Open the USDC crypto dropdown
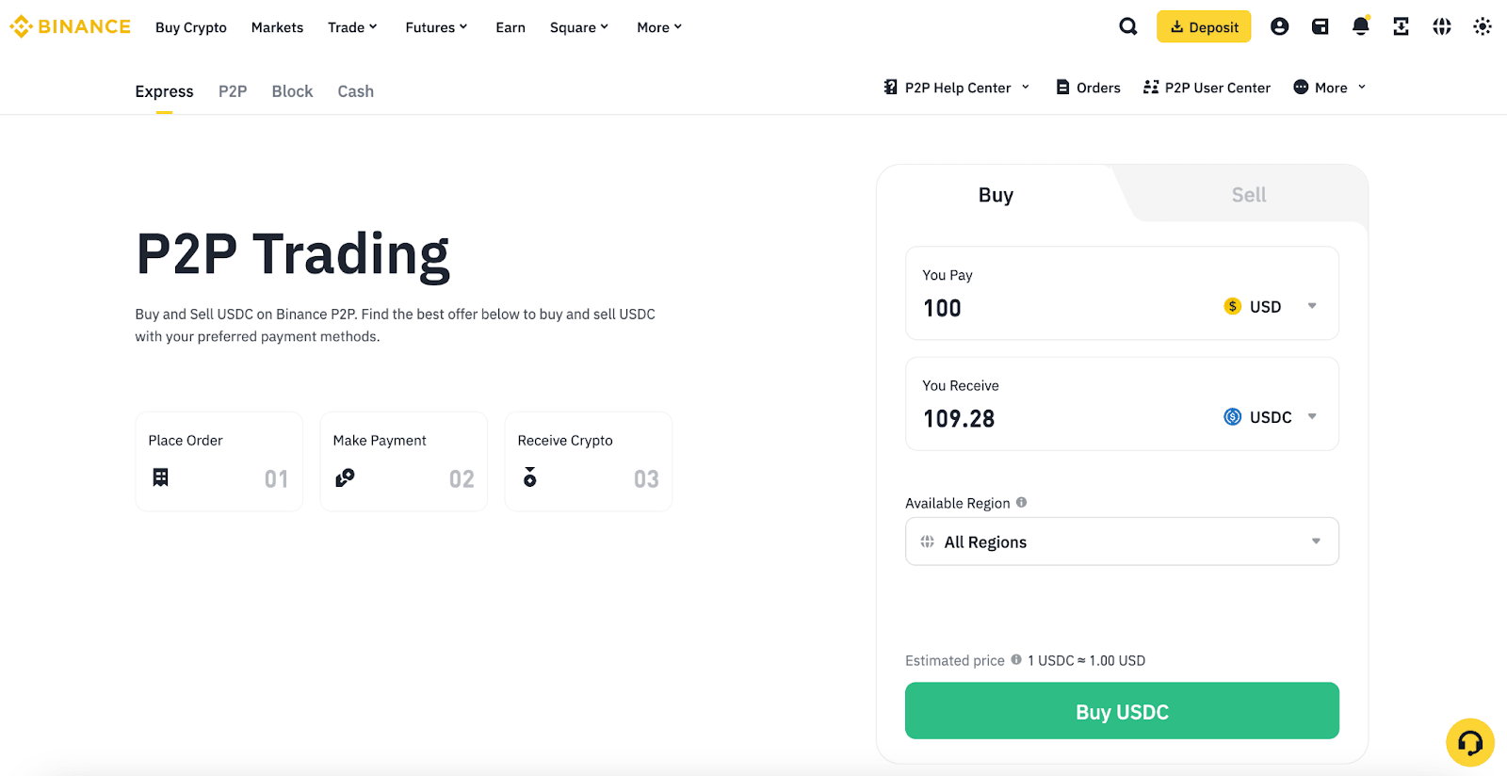Viewport: 1507px width, 776px height. [1269, 417]
